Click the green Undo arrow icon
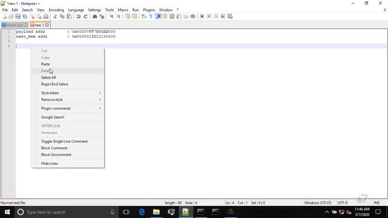This screenshot has height=218, width=388. click(78, 16)
